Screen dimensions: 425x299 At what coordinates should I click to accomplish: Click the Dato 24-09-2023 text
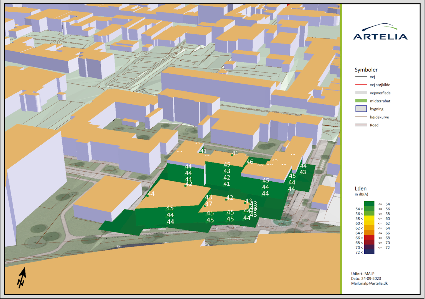point(366,279)
